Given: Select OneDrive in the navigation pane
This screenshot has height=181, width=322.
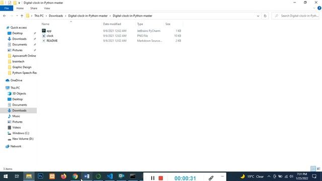Looking at the screenshot, I should (16, 80).
